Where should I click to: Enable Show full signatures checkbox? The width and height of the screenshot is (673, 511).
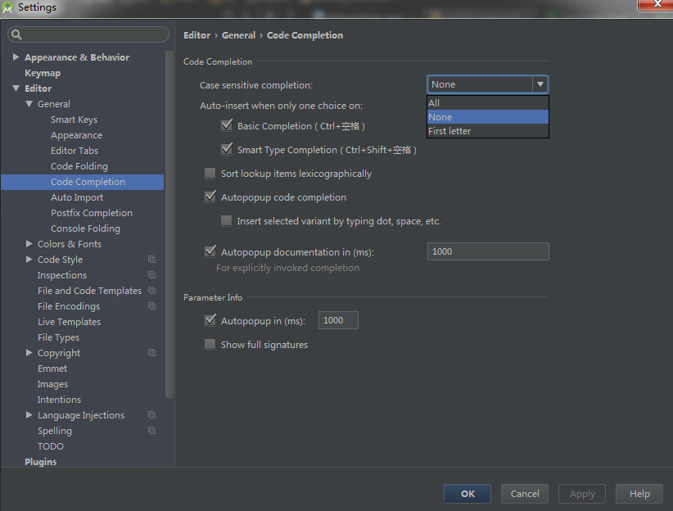(210, 345)
